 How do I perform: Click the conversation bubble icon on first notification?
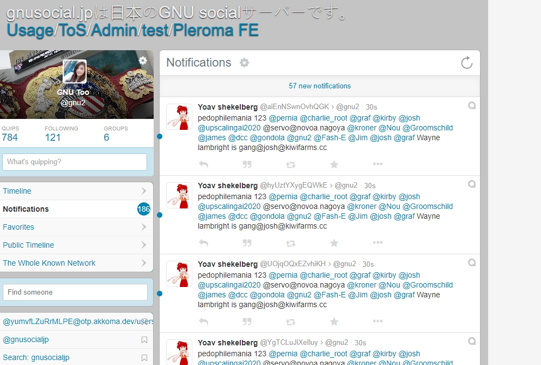coord(472,105)
